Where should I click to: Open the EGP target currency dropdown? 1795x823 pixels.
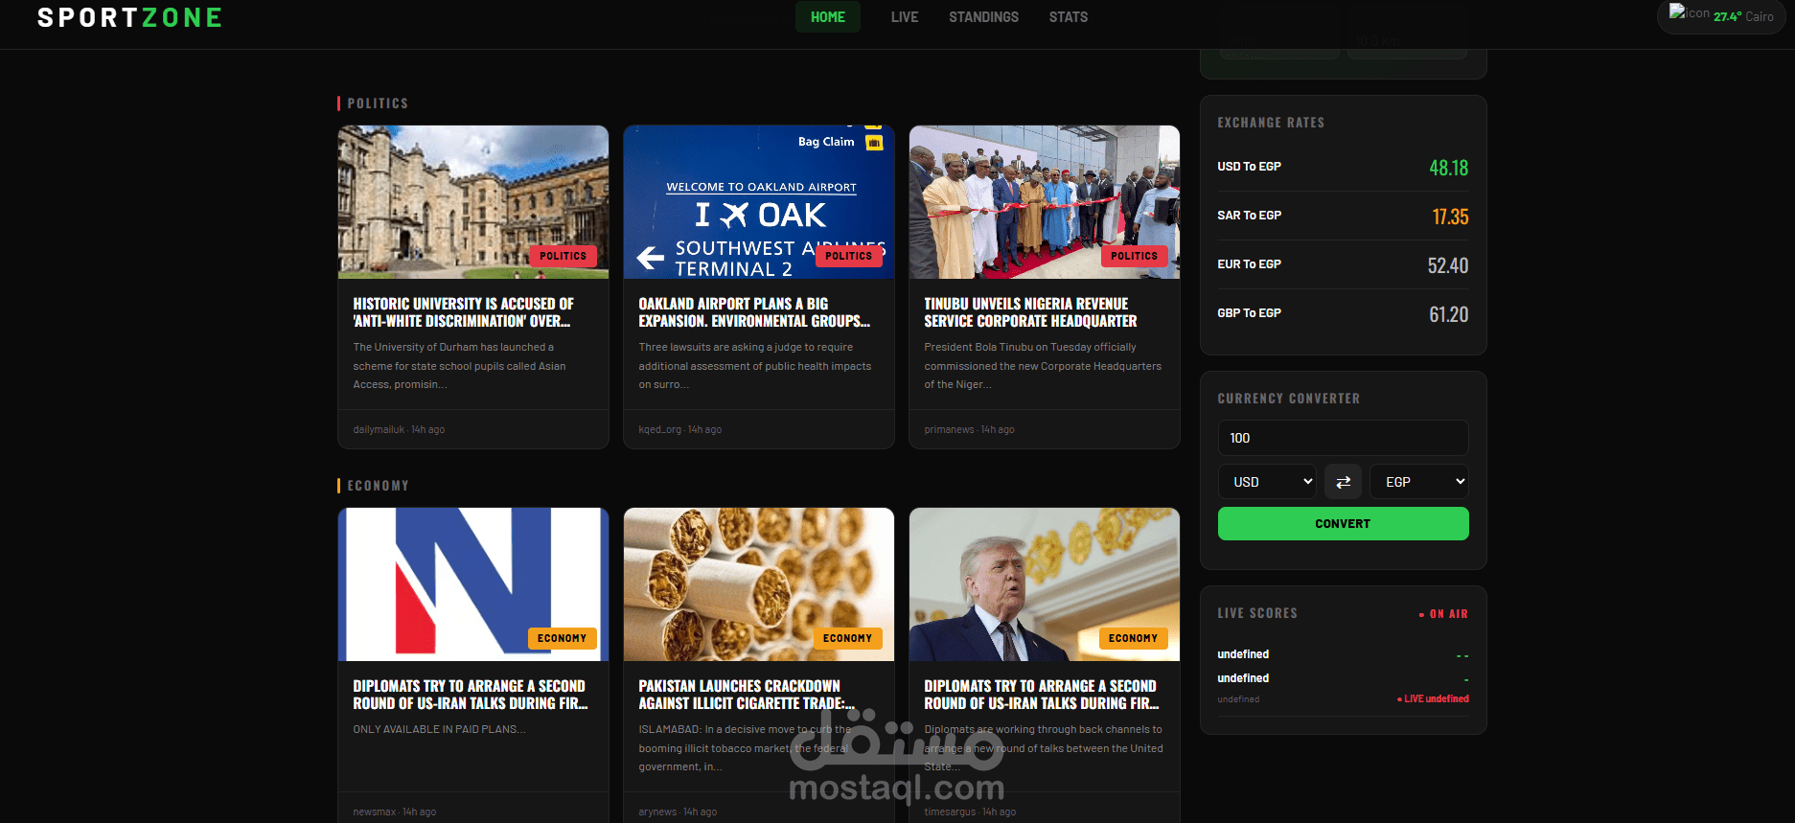point(1418,482)
